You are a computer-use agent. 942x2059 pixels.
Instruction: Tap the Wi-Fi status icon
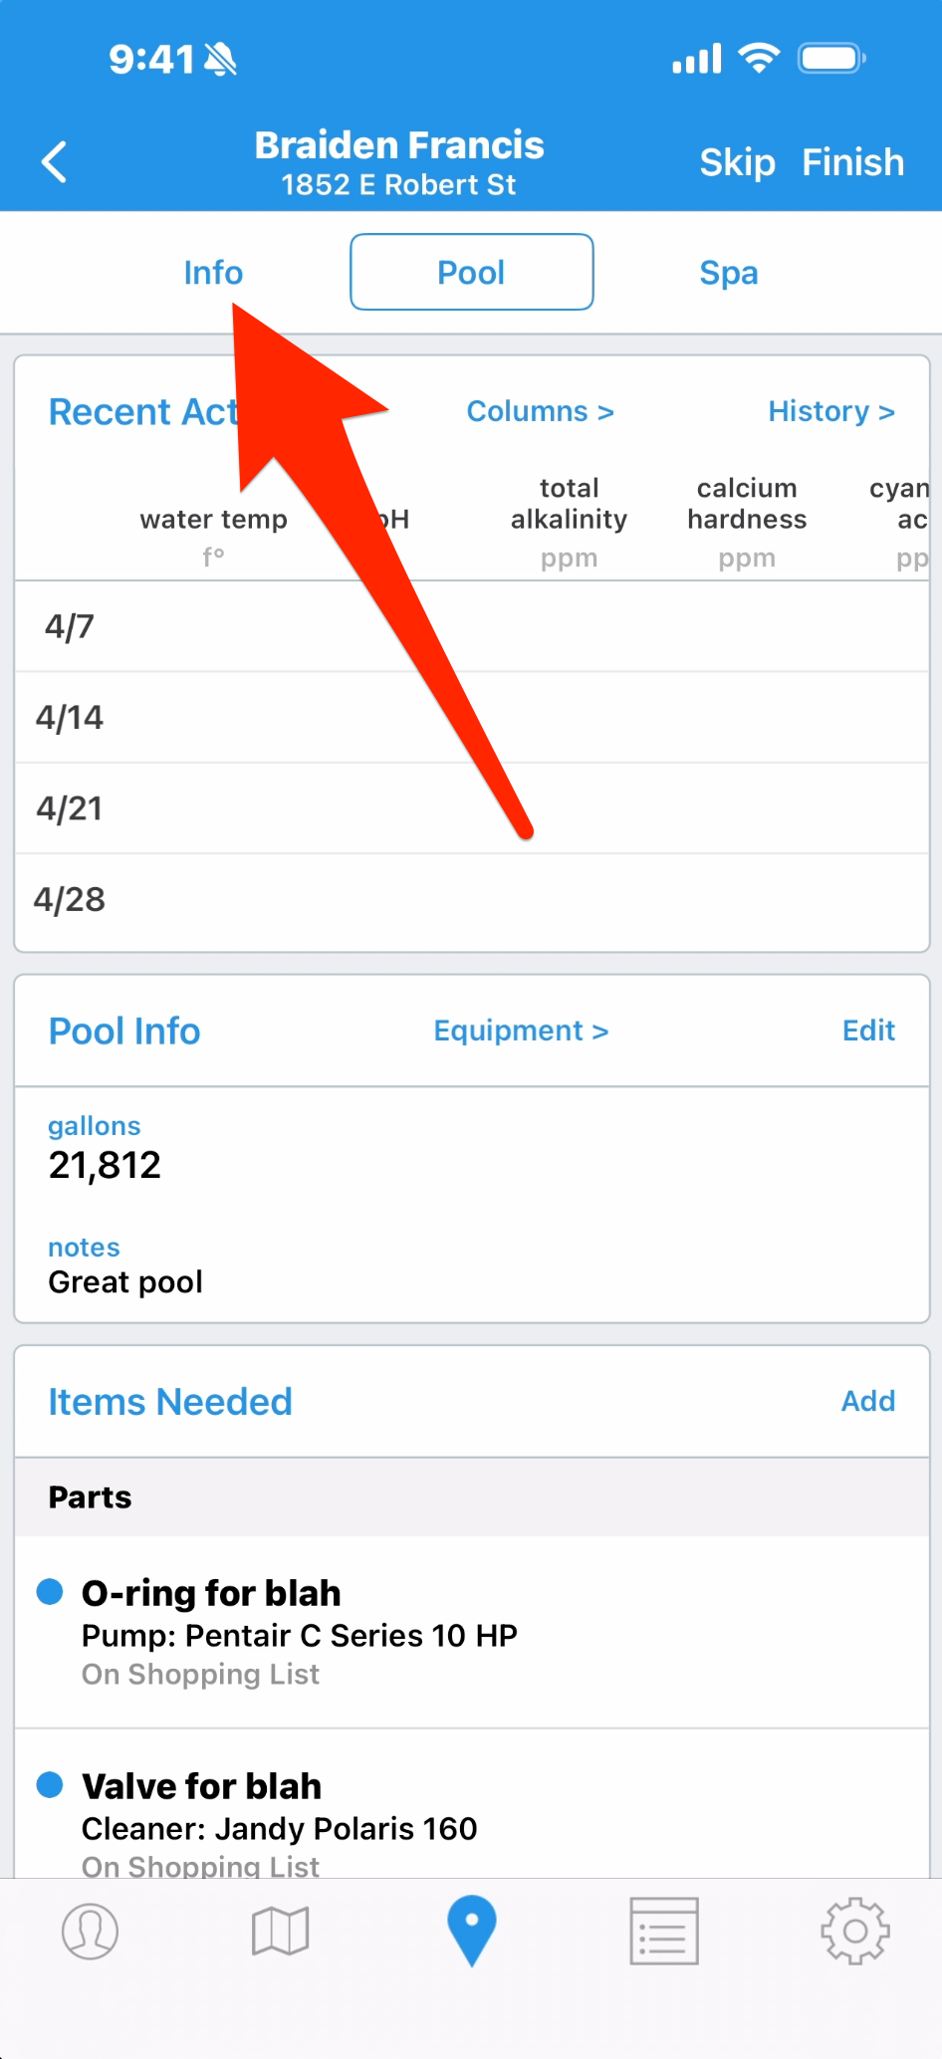pos(759,59)
